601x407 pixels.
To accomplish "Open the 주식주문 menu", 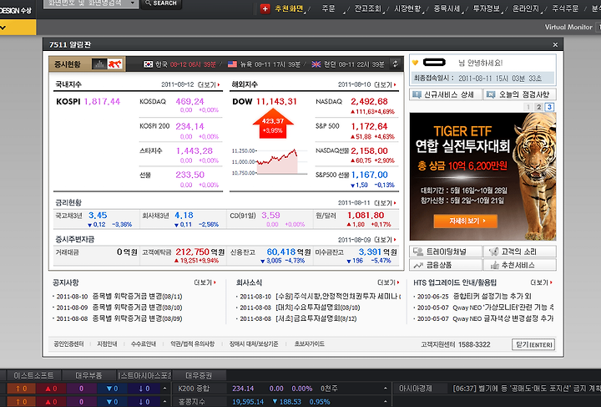I will (x=565, y=8).
